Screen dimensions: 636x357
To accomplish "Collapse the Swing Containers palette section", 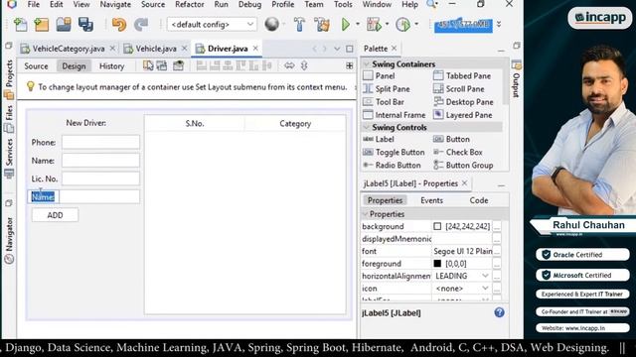I will tap(367, 64).
